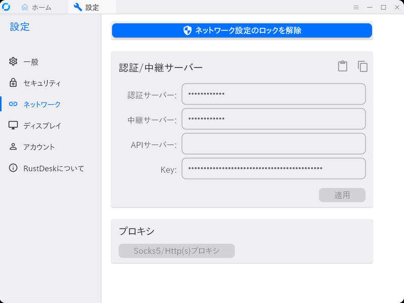Viewport: 404px width, 303px height.
Task: Open セキュリティ settings section
Action: click(50, 83)
